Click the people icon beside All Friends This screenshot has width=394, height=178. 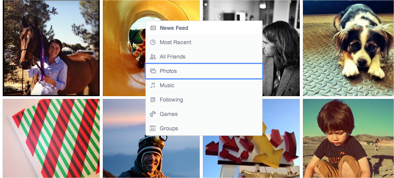point(153,57)
